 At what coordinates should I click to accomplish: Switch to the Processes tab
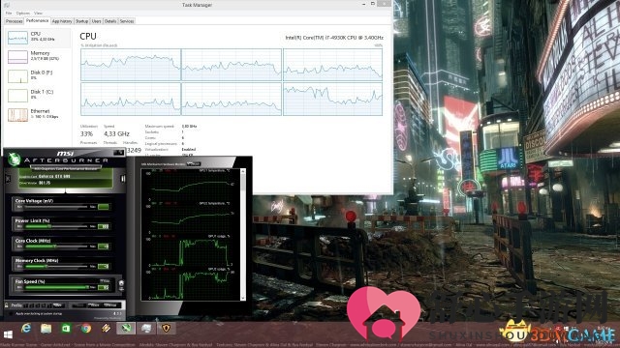[14, 21]
